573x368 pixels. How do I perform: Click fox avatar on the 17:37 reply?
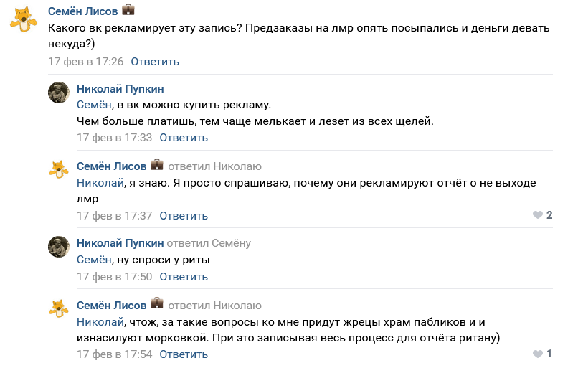tap(58, 169)
